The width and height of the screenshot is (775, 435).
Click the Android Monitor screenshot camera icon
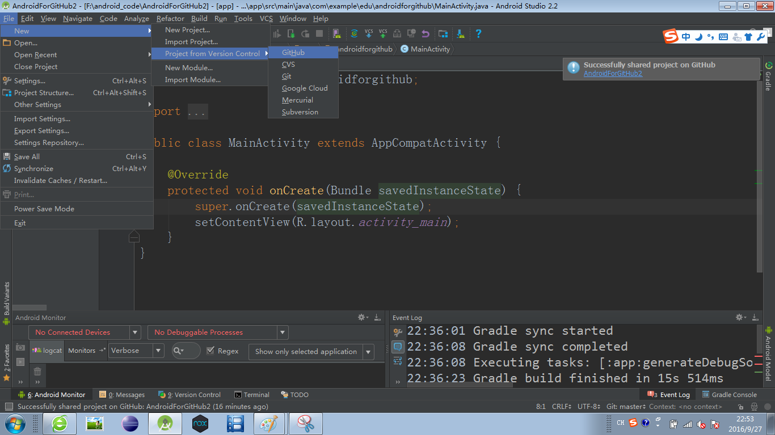click(x=20, y=347)
